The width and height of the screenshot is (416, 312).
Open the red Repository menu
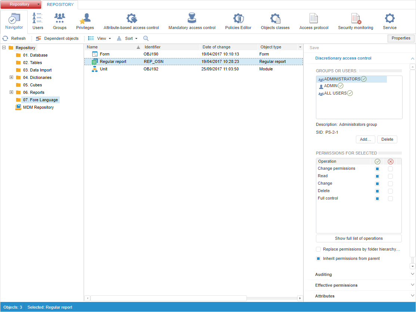(21, 4)
